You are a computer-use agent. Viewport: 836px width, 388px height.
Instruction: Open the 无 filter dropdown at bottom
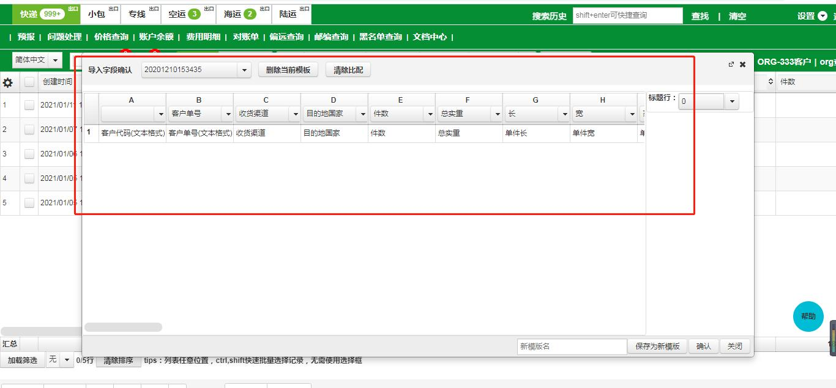point(67,361)
